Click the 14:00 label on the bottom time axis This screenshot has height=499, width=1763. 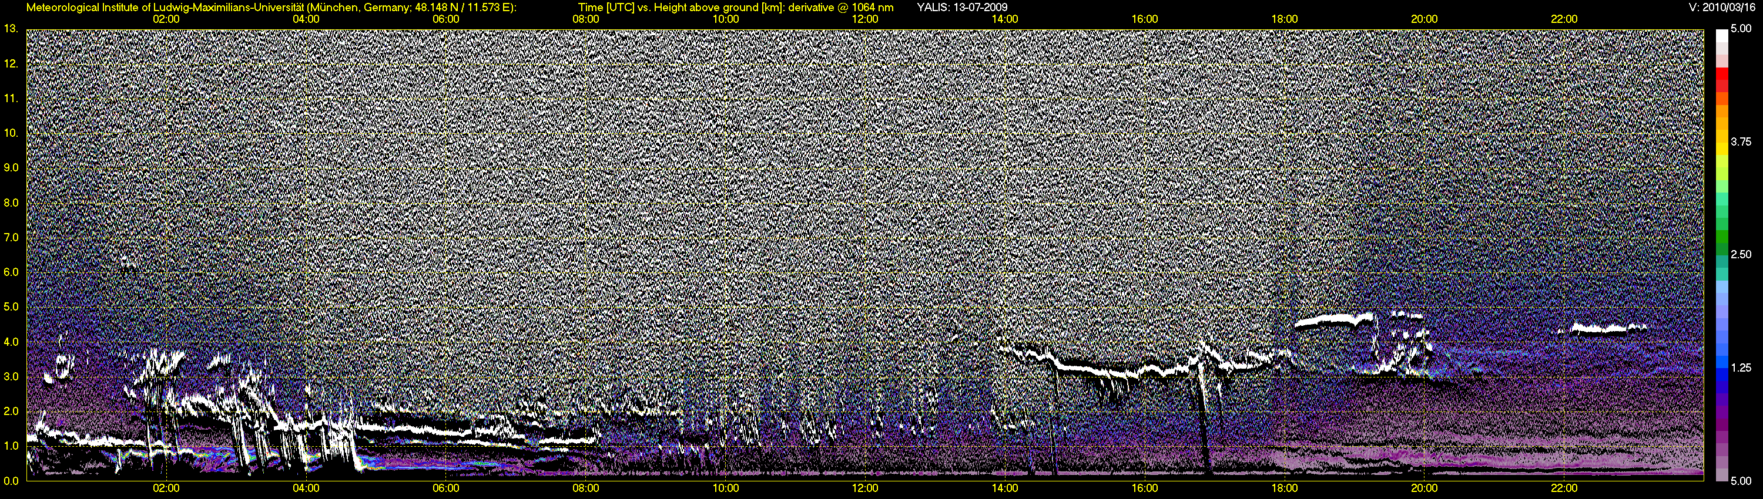point(1005,488)
